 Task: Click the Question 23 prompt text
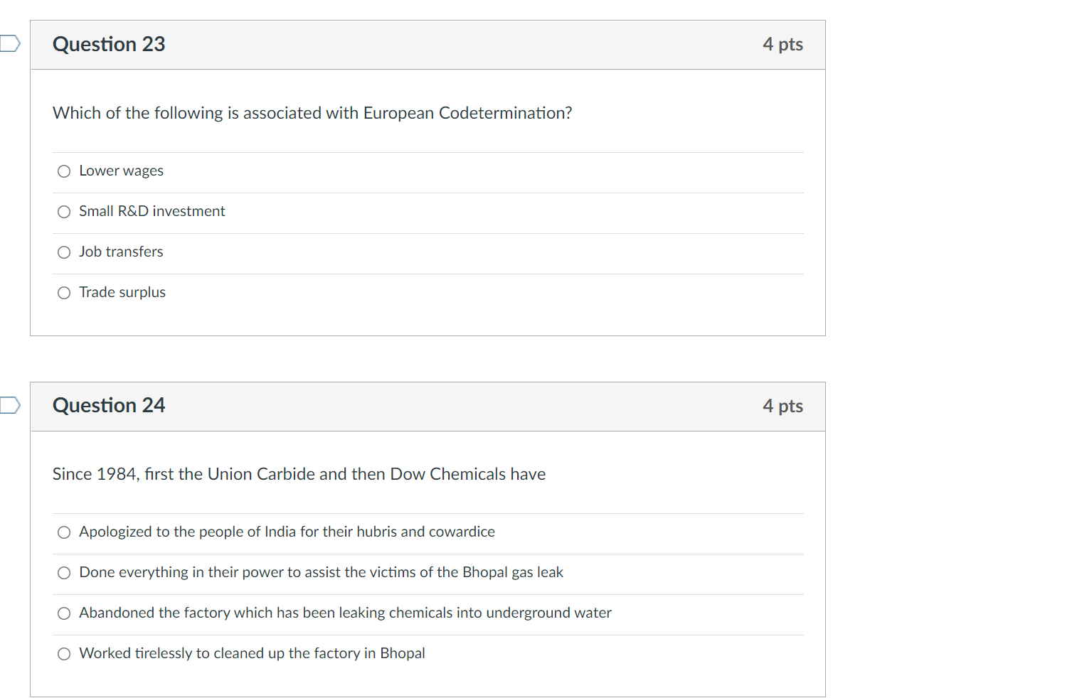coord(312,112)
